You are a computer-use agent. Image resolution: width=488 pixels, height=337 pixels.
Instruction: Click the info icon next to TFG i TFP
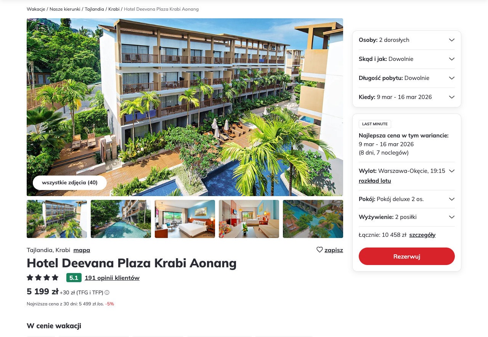point(107,292)
